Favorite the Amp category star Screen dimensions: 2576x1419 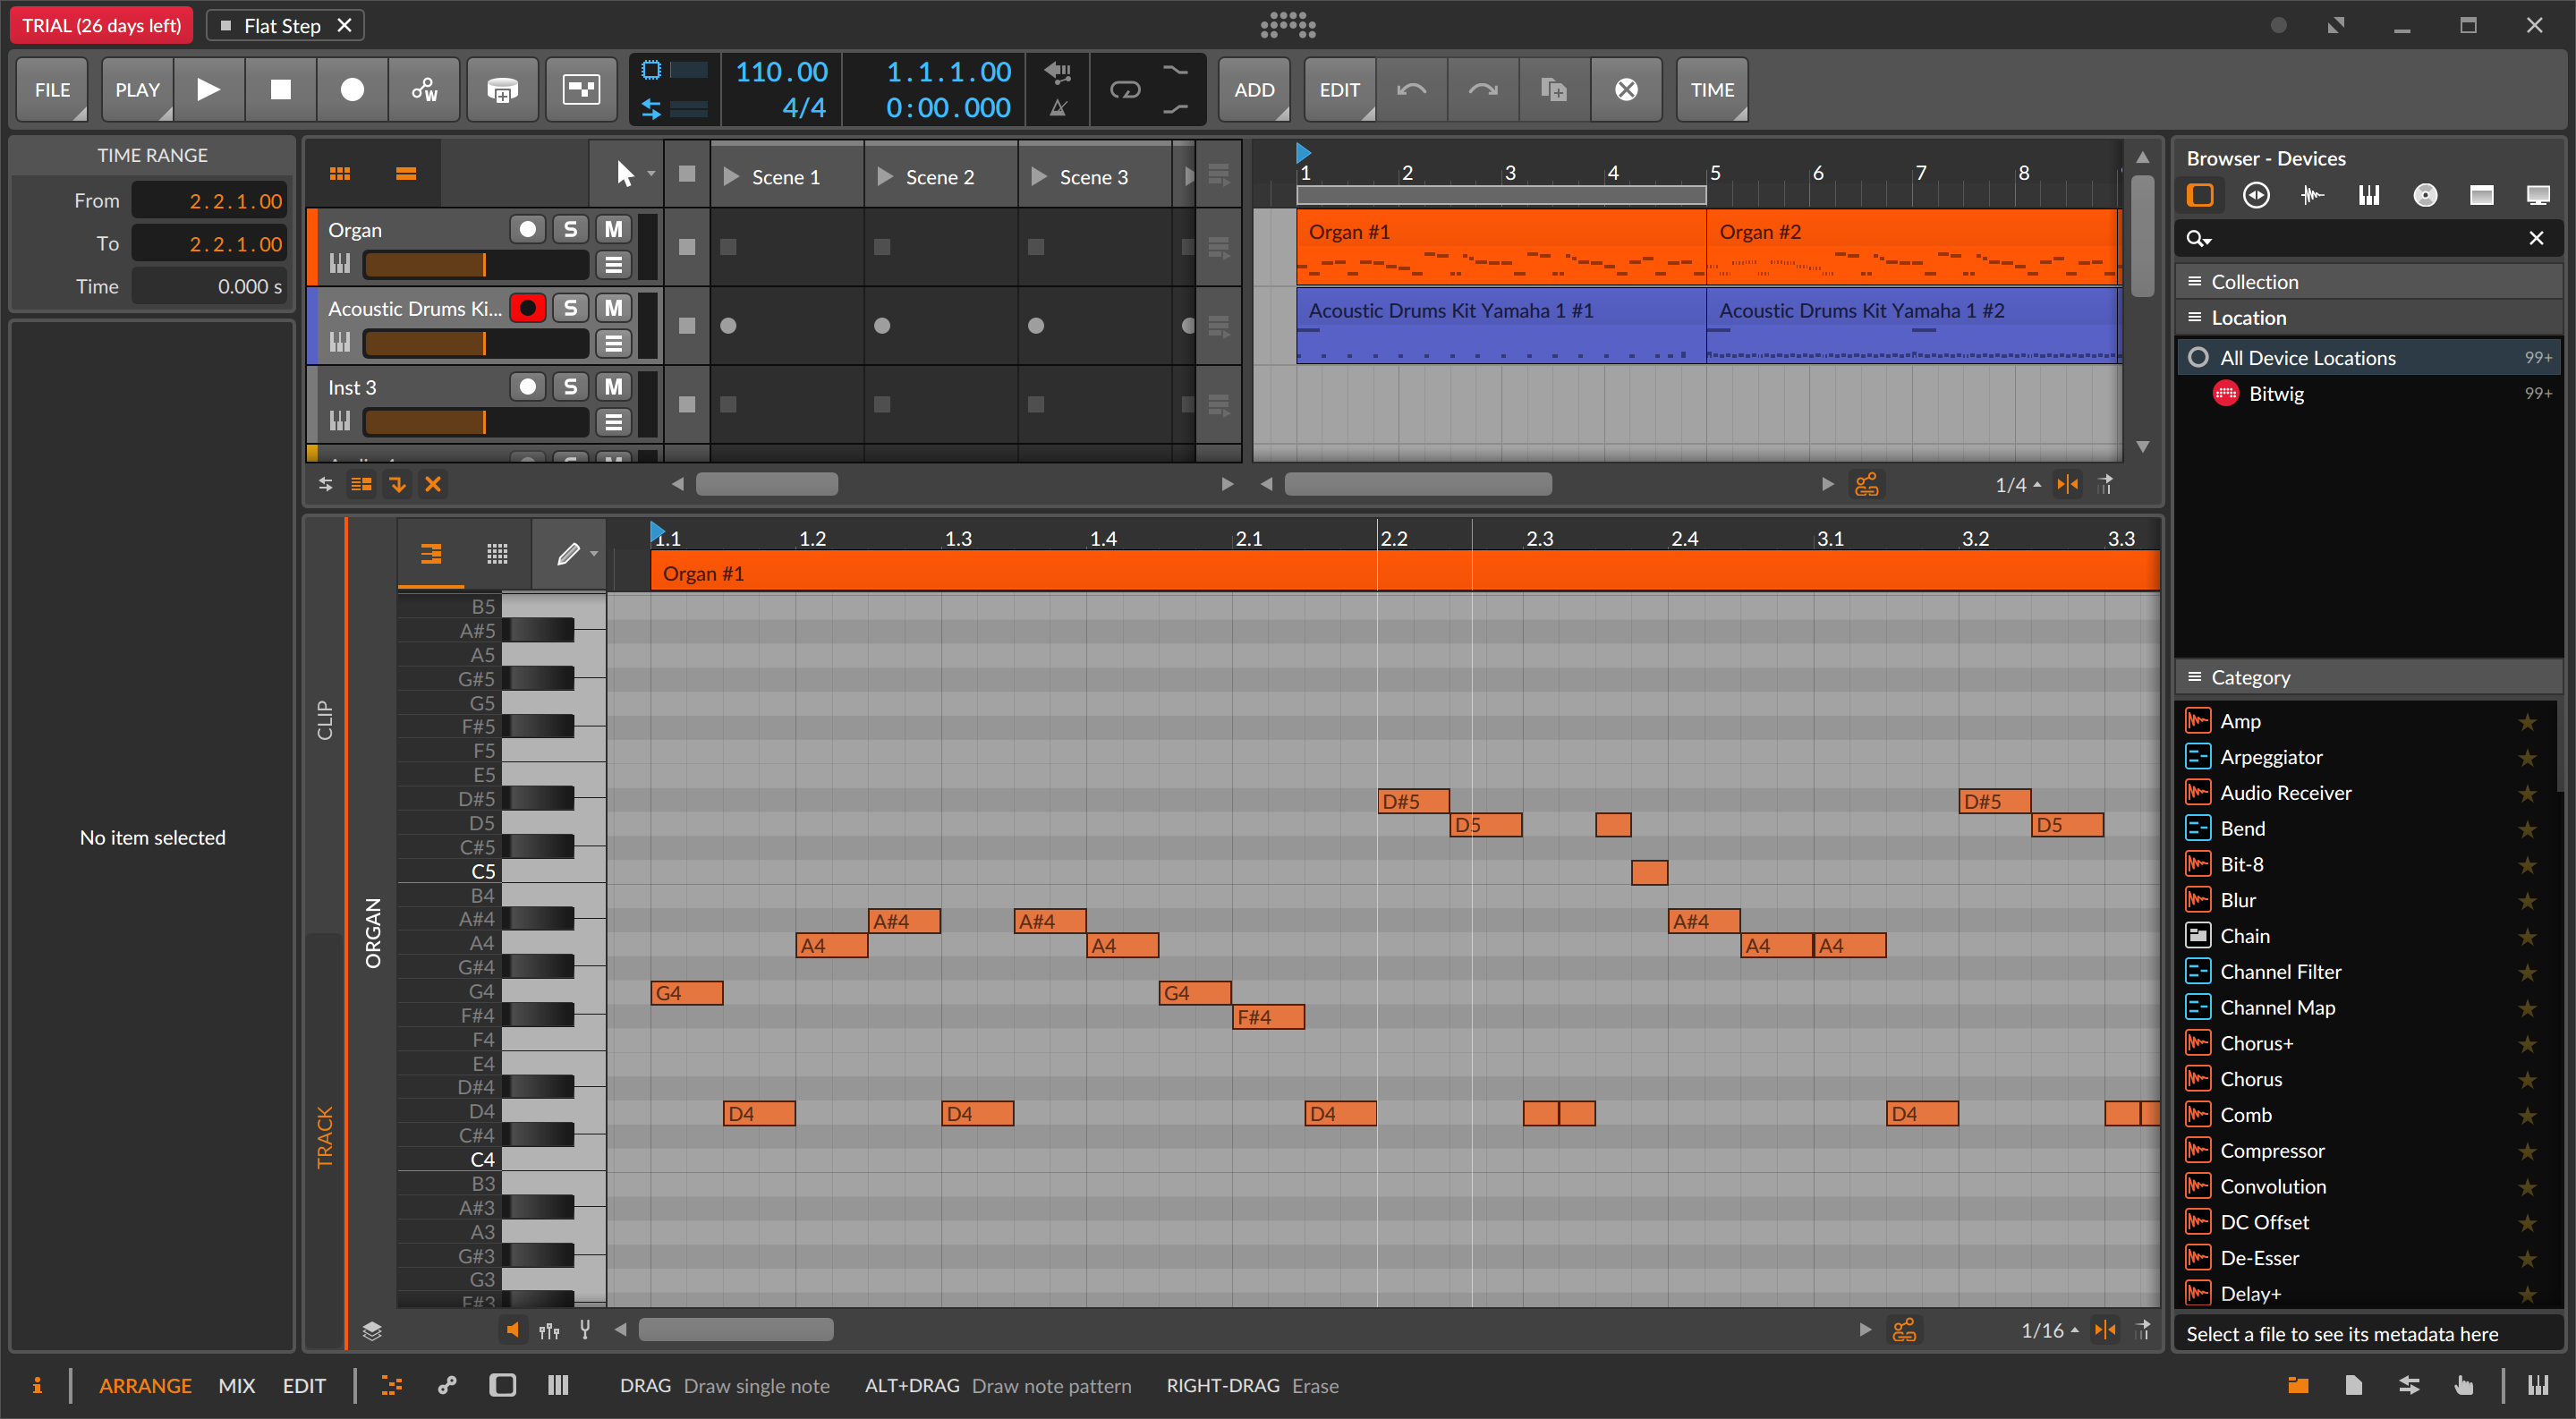click(2527, 721)
